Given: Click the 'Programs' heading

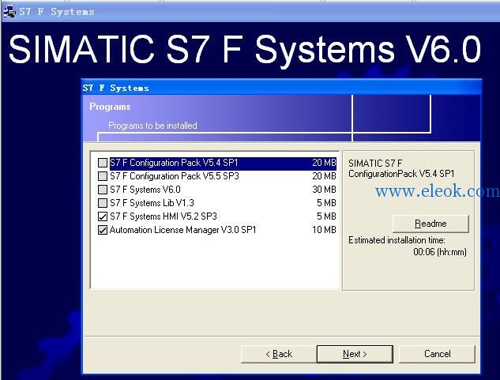Looking at the screenshot, I should tap(110, 107).
